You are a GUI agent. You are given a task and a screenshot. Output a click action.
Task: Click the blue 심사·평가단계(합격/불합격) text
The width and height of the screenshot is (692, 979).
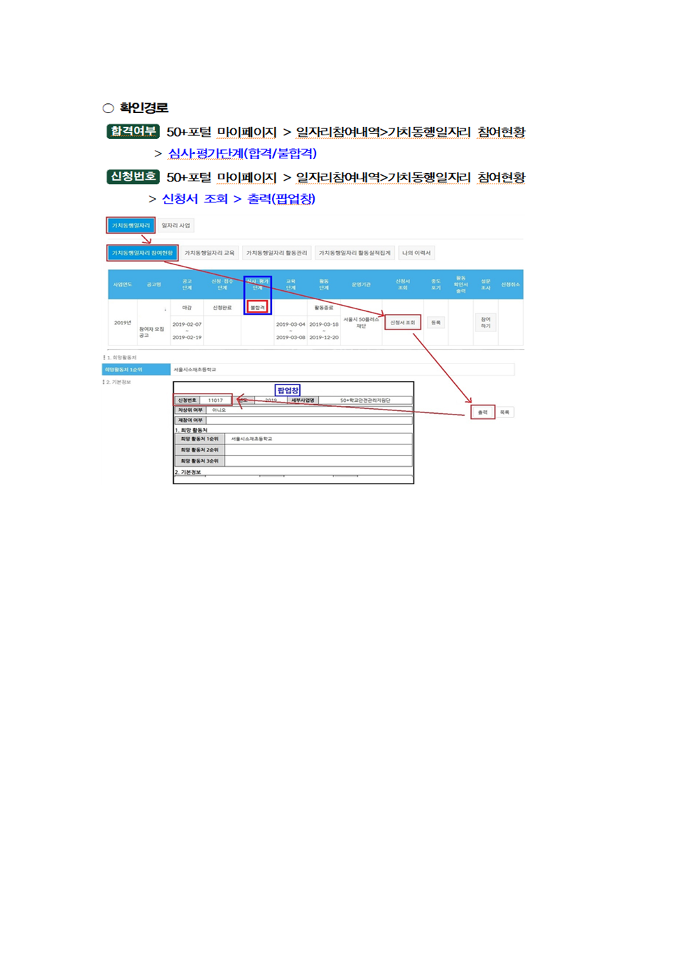tap(242, 154)
